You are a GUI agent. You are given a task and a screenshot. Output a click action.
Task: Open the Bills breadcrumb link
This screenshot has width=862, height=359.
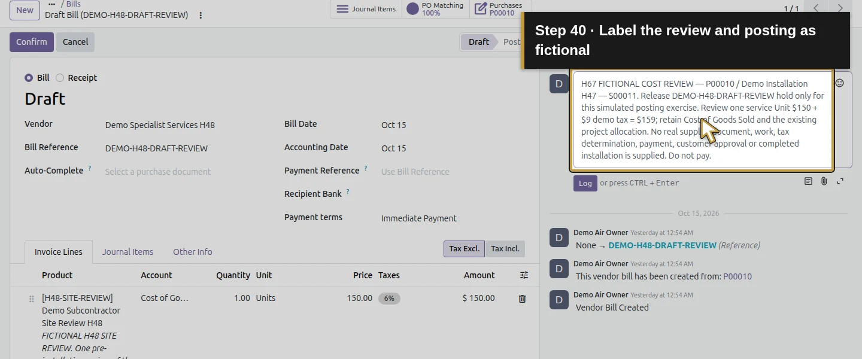pos(74,4)
